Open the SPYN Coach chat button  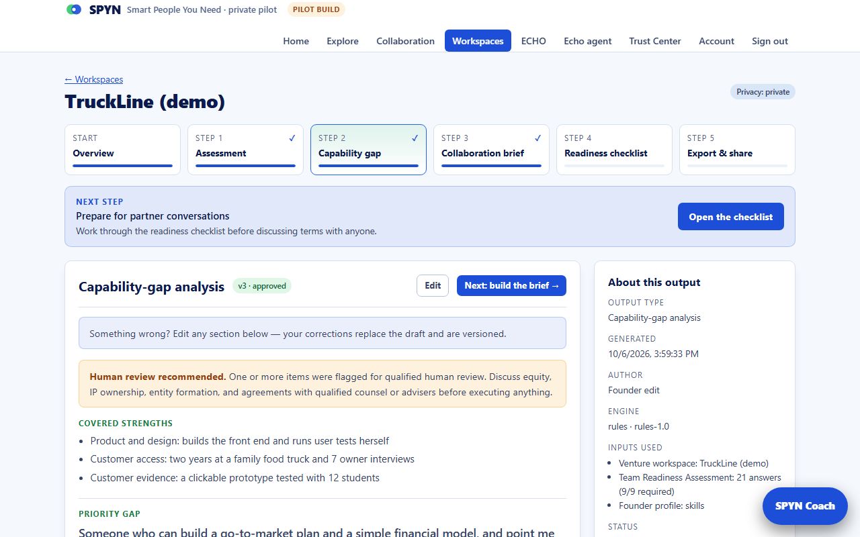point(805,506)
